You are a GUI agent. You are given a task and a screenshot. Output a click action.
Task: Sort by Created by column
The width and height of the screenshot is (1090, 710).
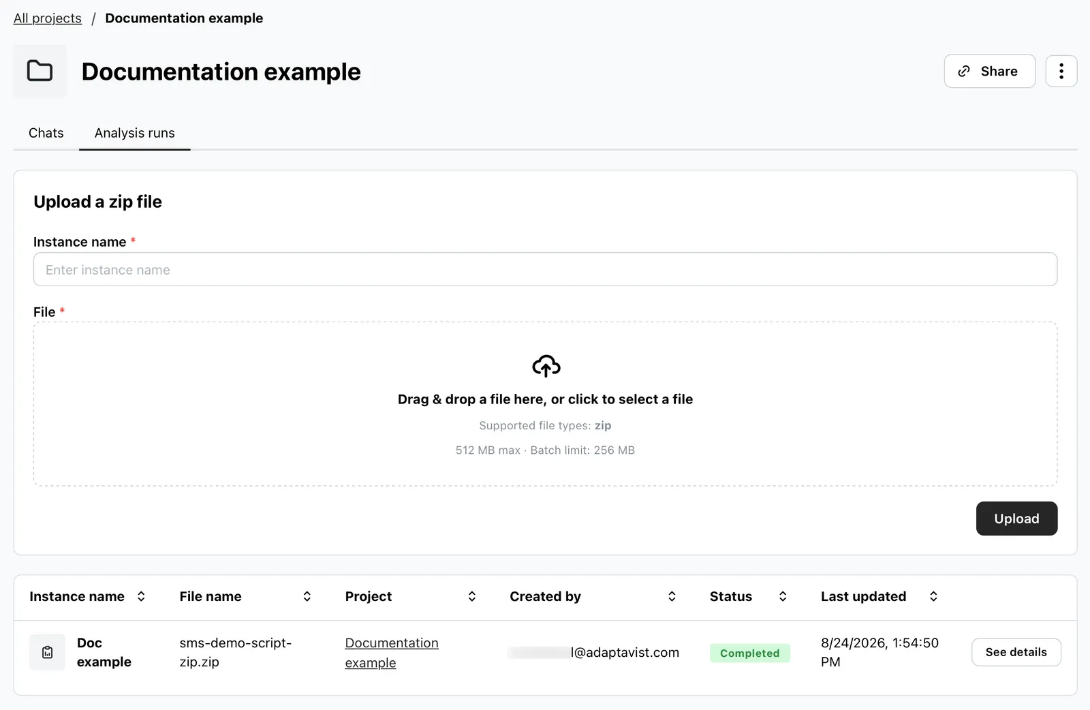point(672,596)
